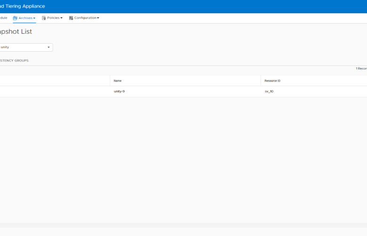Click the Archives dropdown caret
367x236 pixels.
[x=34, y=18]
